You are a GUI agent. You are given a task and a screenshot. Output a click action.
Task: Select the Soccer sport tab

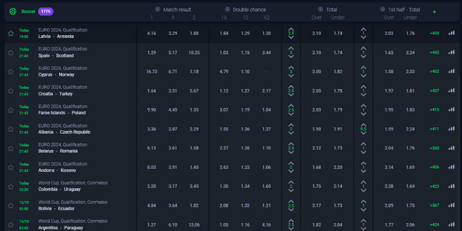29,11
